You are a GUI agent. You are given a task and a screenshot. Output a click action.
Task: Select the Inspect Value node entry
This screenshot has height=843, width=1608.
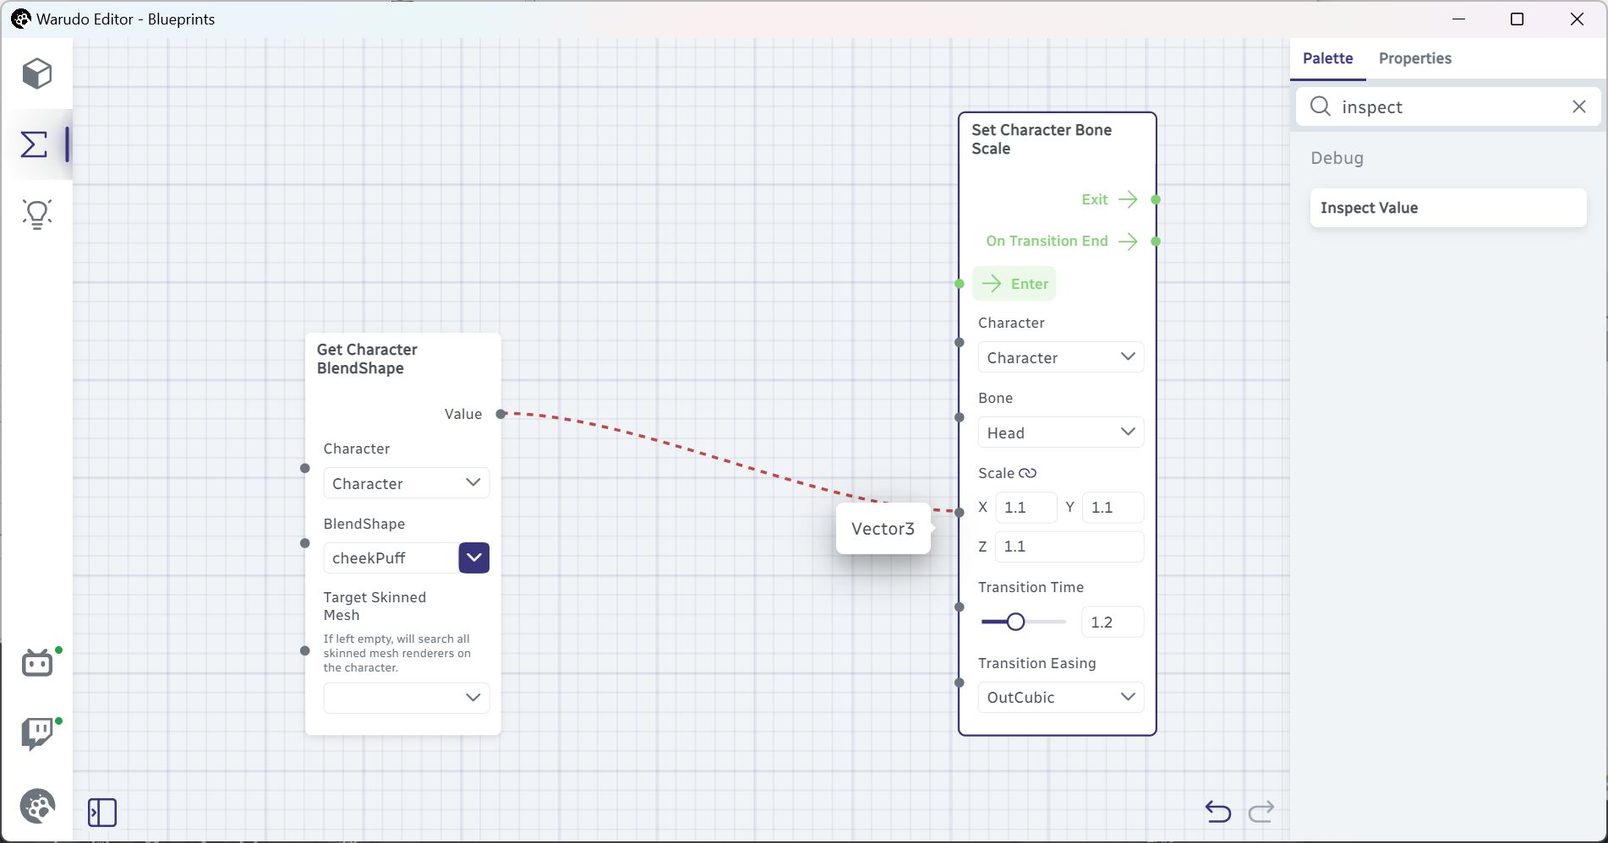click(1448, 208)
